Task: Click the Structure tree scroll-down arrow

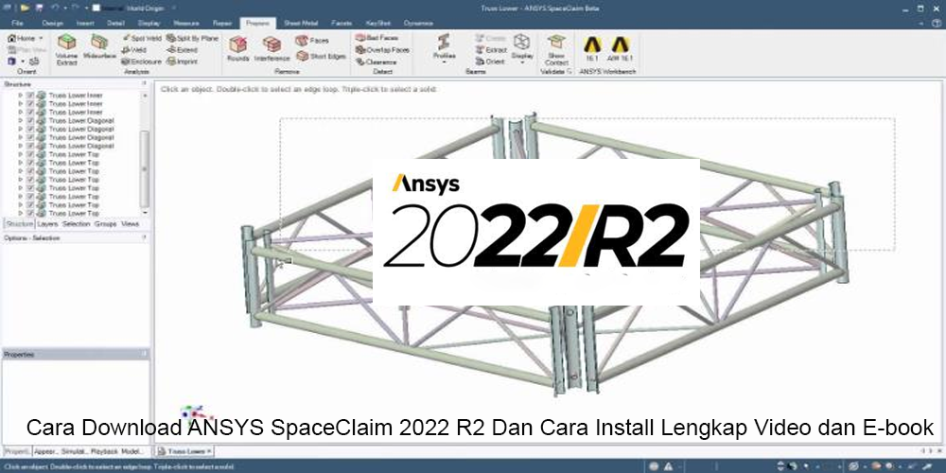Action: coord(145,212)
